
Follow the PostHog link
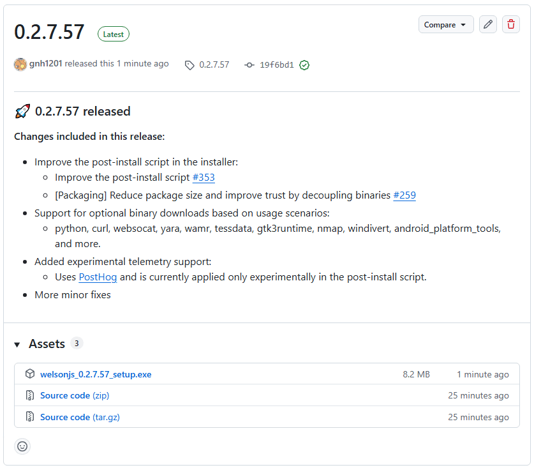pos(98,277)
